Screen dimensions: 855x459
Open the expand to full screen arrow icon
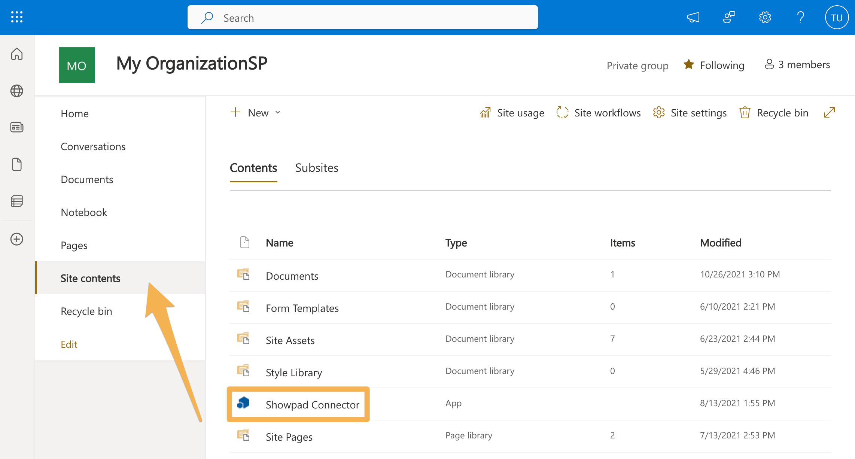coord(830,112)
